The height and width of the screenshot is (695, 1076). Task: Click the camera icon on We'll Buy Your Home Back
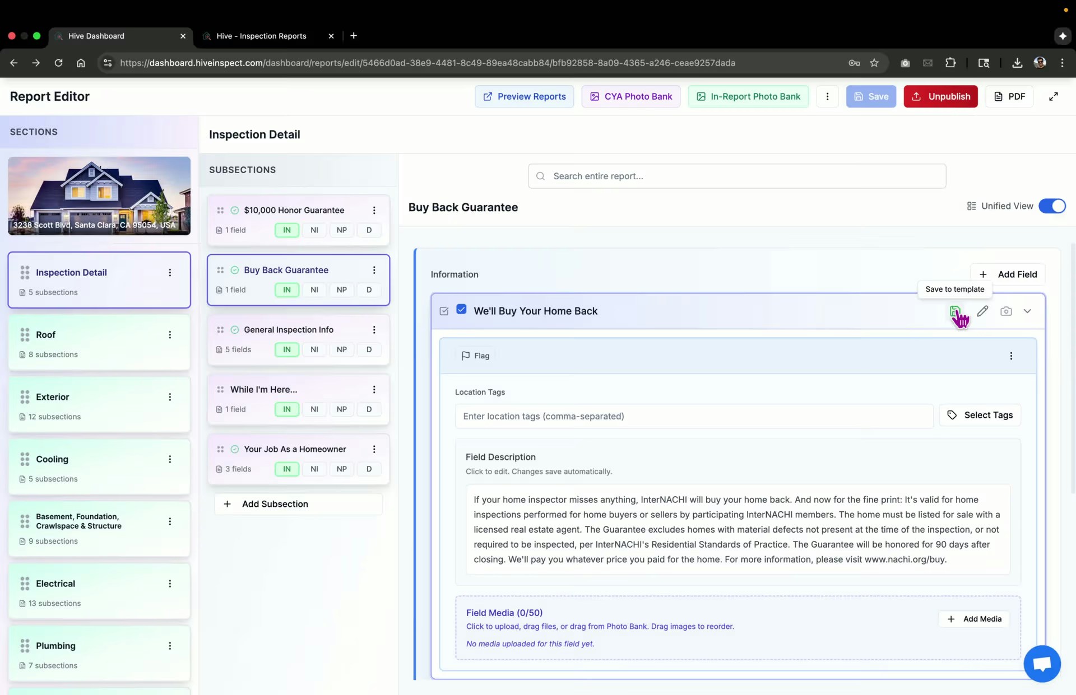pyautogui.click(x=1006, y=311)
